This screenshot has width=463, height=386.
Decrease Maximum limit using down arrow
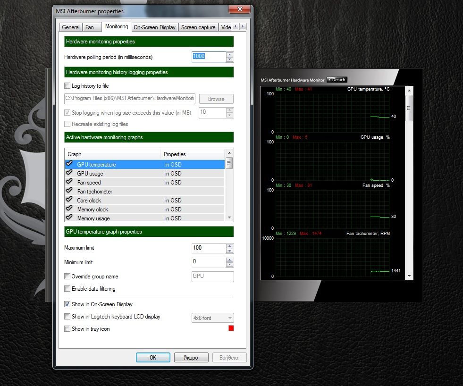pos(230,251)
